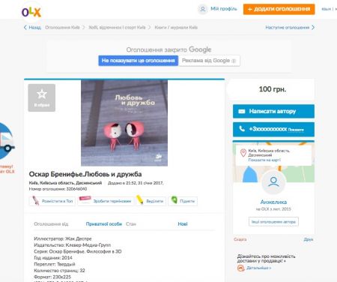Open Показати на карті link
The width and height of the screenshot is (337, 282).
coord(264,160)
